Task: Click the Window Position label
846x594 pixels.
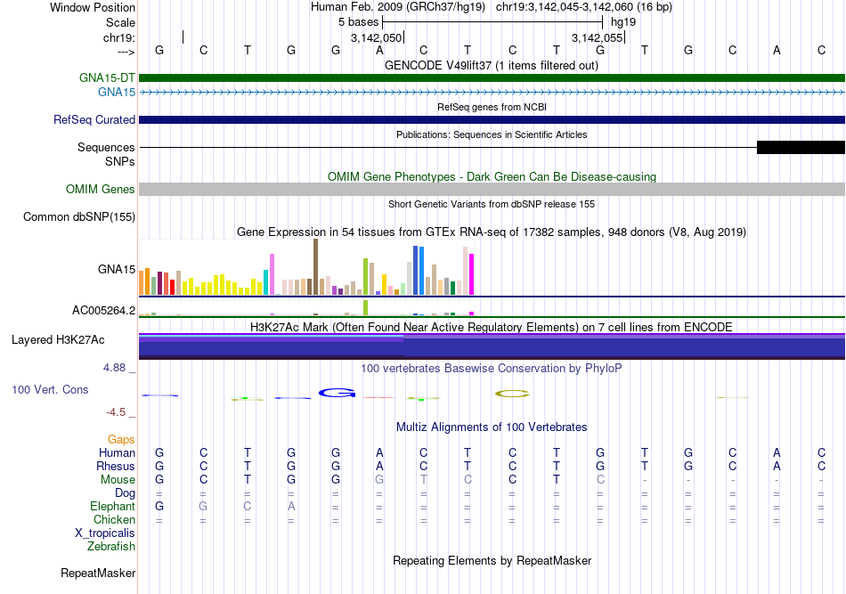Action: pos(93,7)
